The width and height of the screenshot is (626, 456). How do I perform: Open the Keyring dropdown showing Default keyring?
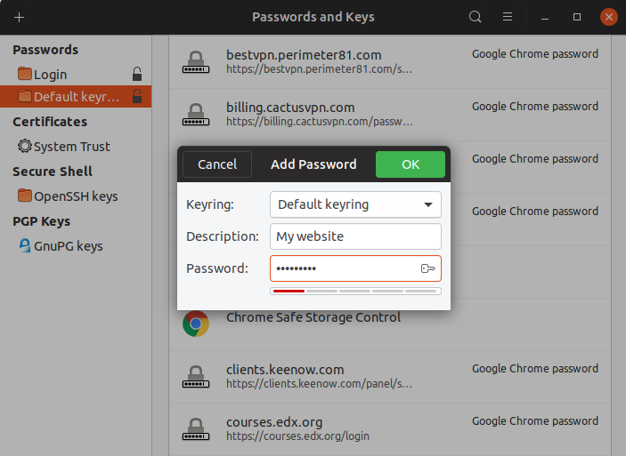tap(355, 204)
